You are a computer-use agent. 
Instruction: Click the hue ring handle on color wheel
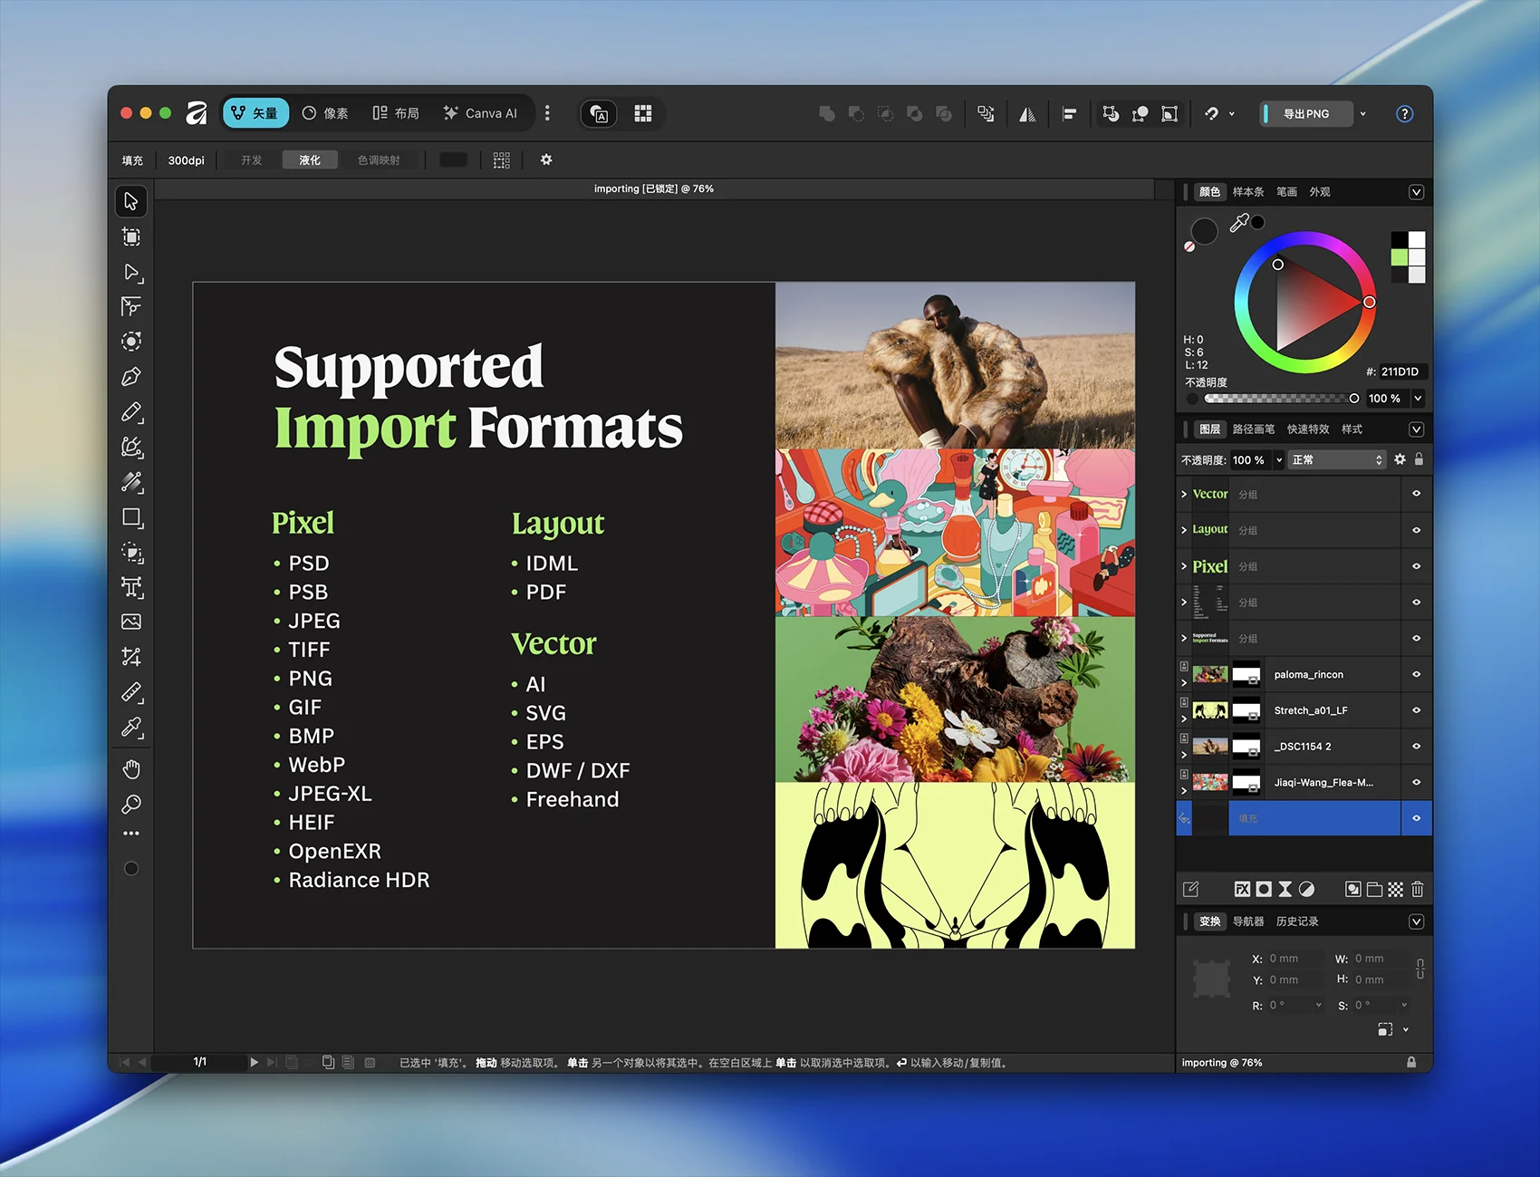coord(1370,303)
